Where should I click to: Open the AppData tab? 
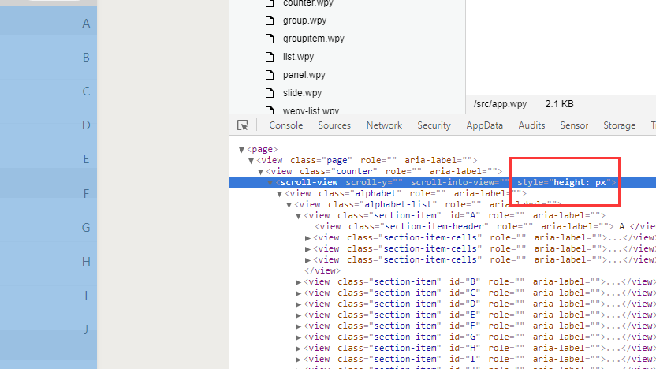click(484, 125)
